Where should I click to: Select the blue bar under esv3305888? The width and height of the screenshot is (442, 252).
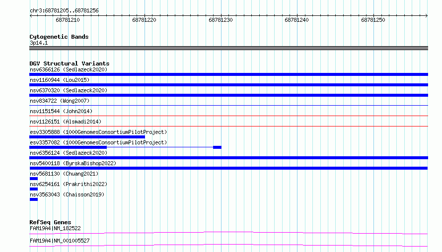coord(87,137)
